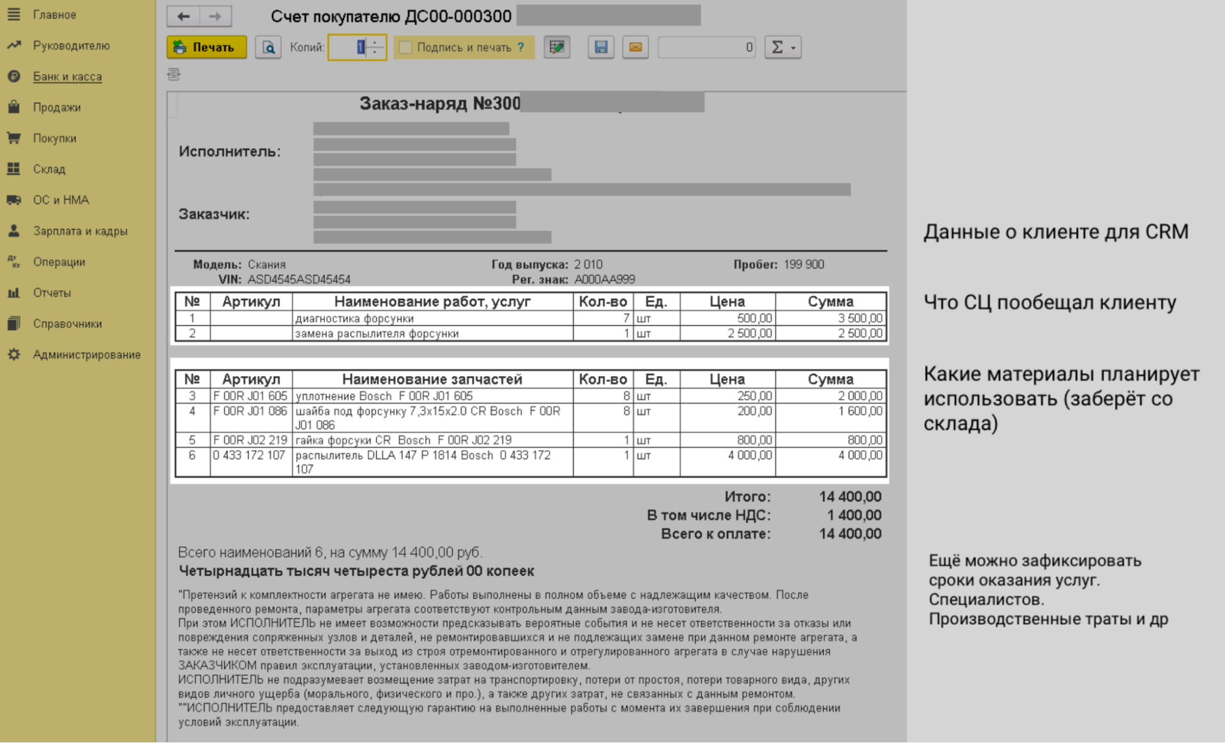The width and height of the screenshot is (1225, 743).
Task: Click the VIN value ASD4545ASD45454
Action: [299, 280]
